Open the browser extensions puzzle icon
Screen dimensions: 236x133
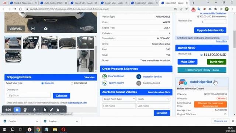tap(215, 9)
